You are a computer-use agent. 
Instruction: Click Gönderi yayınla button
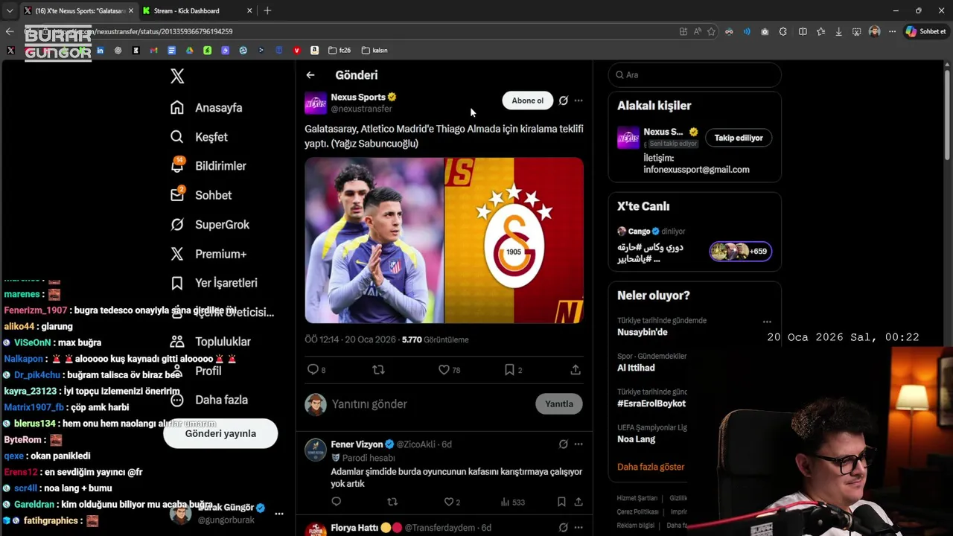pos(220,433)
